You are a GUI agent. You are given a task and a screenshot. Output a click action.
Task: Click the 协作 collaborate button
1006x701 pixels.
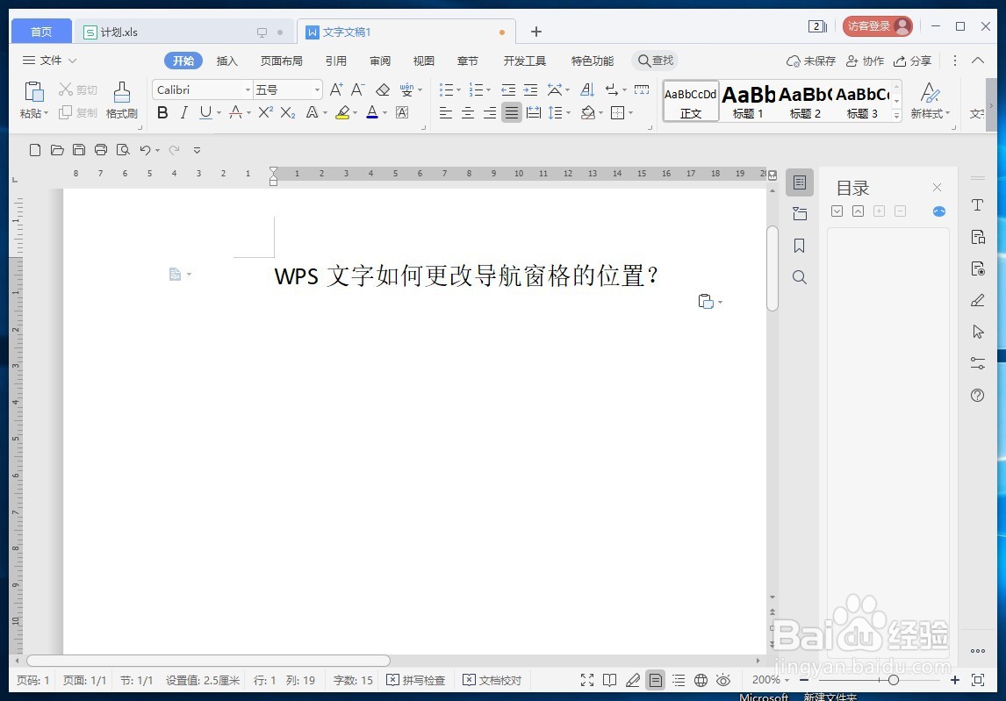tap(865, 61)
